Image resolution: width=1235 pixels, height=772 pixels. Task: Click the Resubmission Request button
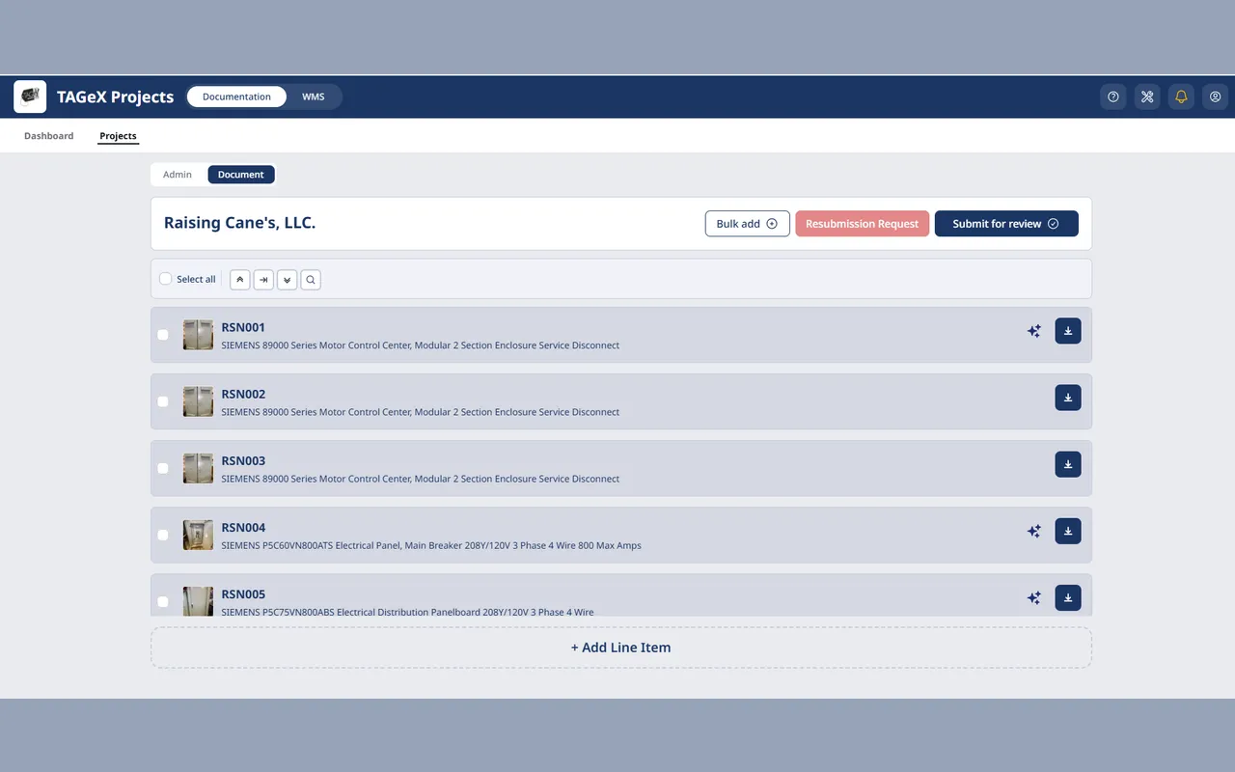point(863,224)
